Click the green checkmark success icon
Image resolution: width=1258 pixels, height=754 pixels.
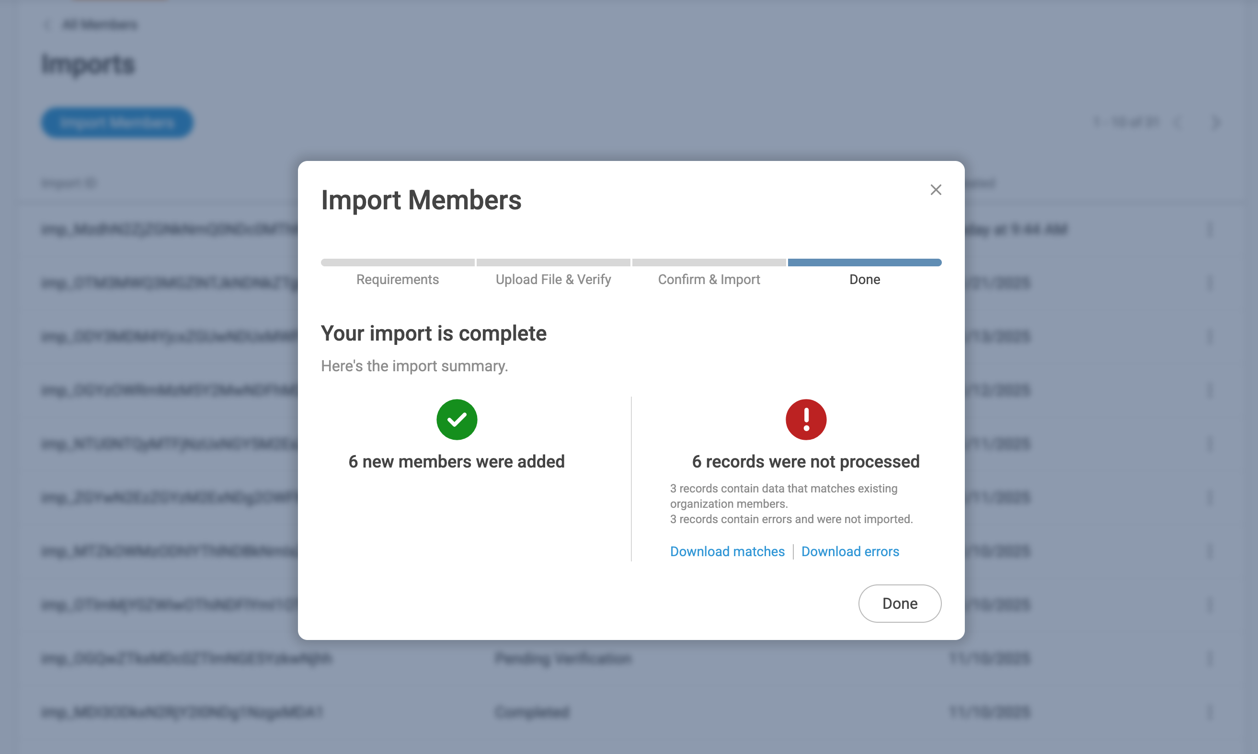tap(456, 419)
